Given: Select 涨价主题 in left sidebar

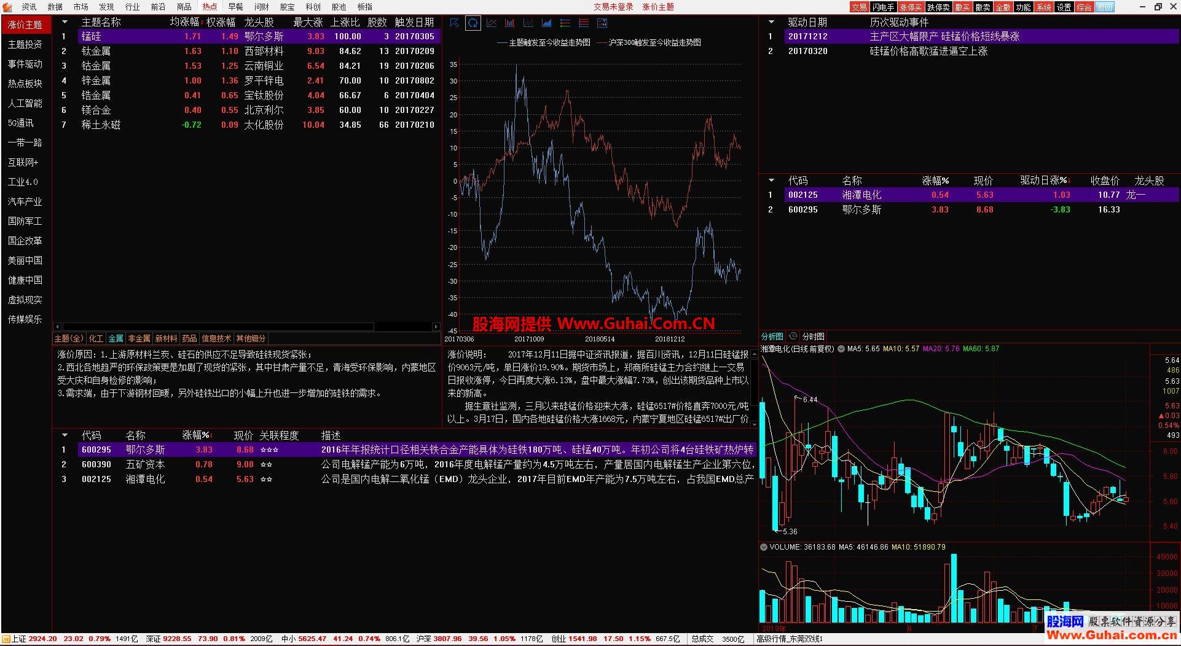Looking at the screenshot, I should (x=25, y=25).
